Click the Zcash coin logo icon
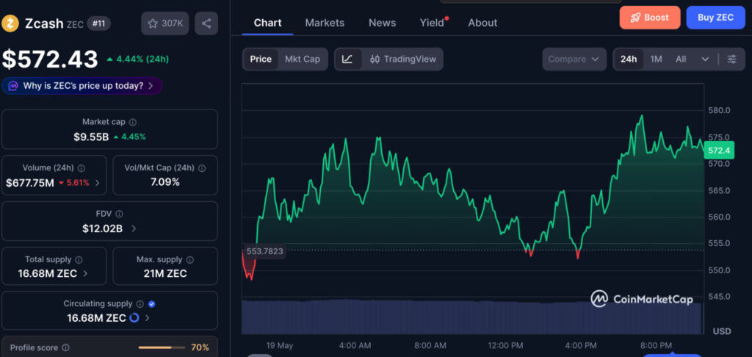This screenshot has width=752, height=357. click(10, 23)
